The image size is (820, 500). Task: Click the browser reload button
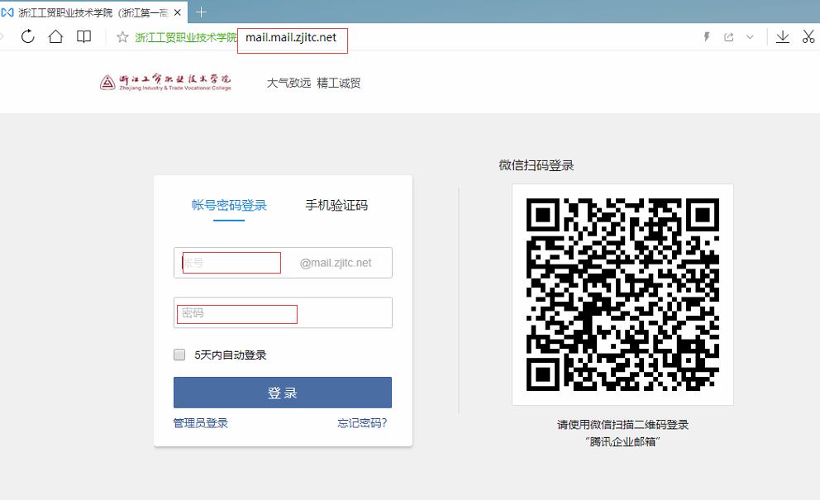[x=27, y=36]
